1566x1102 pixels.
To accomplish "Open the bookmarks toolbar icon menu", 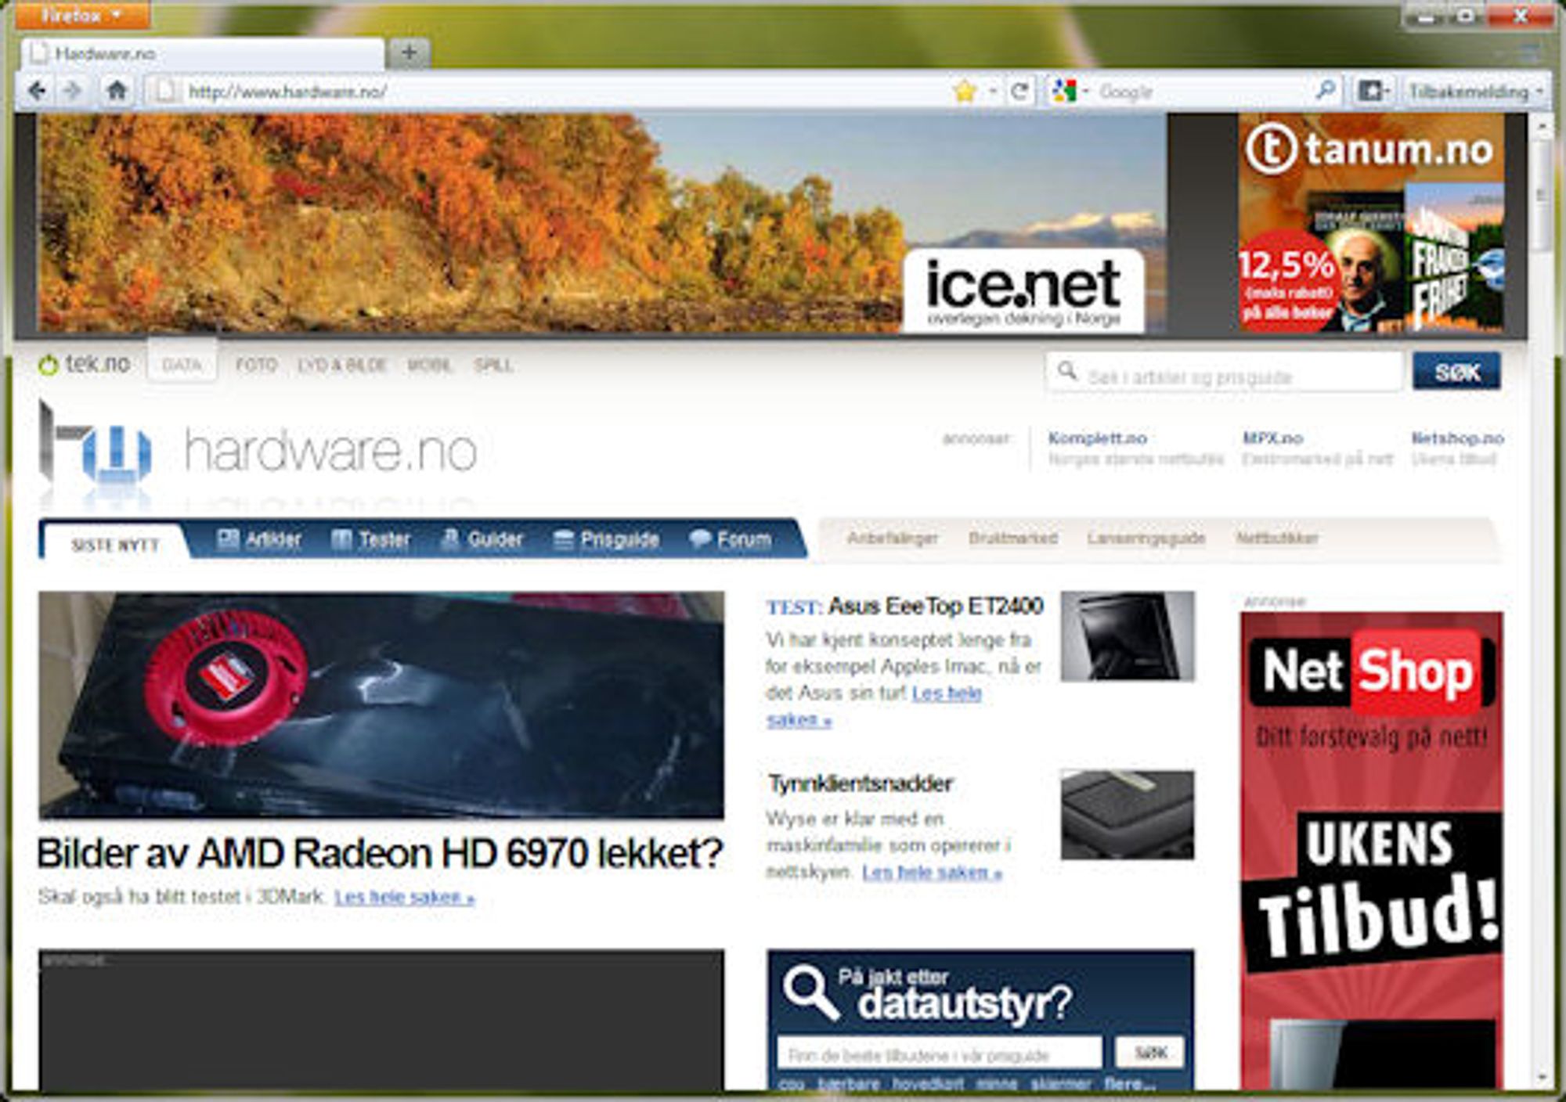I will pos(1373,92).
